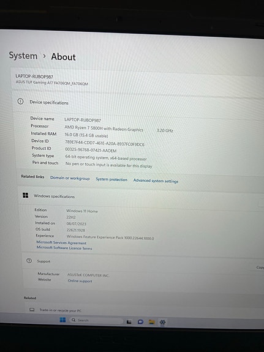The height and width of the screenshot is (352, 264).
Task: Open the System protection link
Action: tap(111, 179)
